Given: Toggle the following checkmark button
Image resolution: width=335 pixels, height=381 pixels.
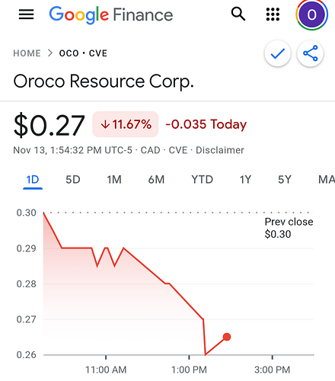Looking at the screenshot, I should [x=278, y=53].
